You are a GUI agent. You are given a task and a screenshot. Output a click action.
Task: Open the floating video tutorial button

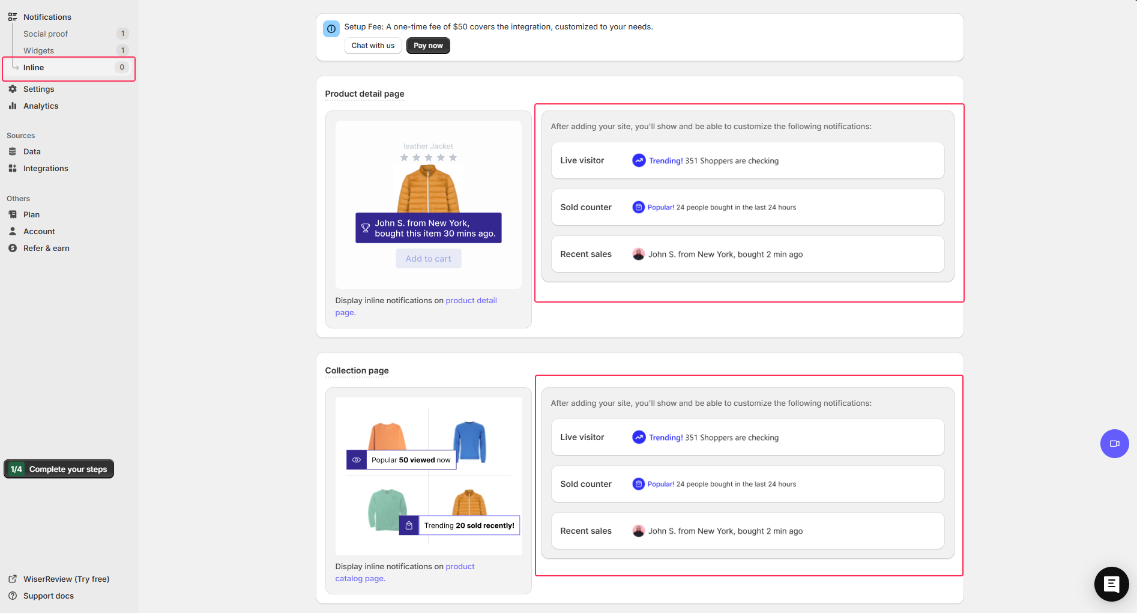1114,444
